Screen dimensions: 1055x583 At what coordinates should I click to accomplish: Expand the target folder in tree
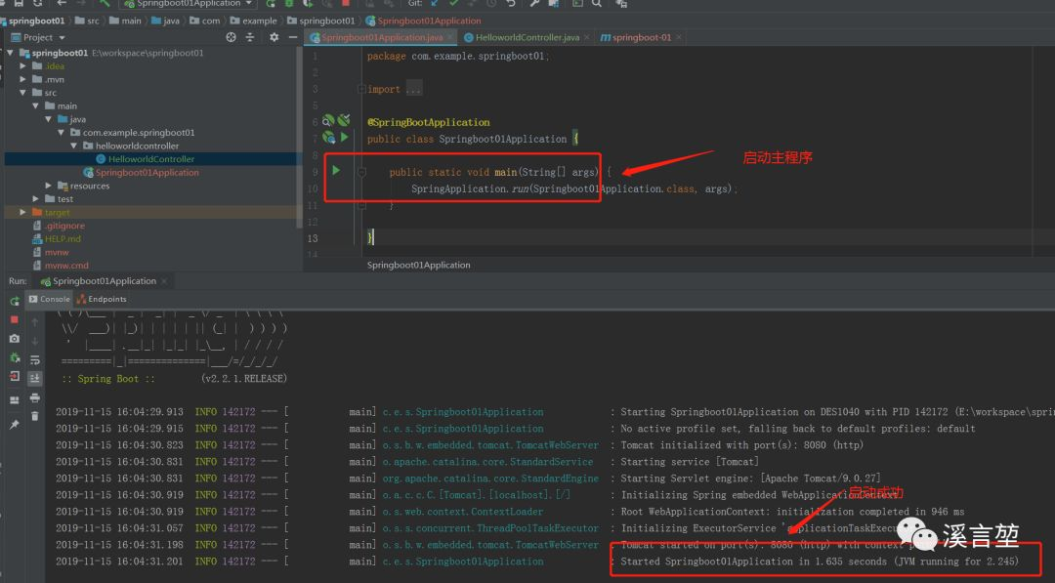(x=22, y=212)
